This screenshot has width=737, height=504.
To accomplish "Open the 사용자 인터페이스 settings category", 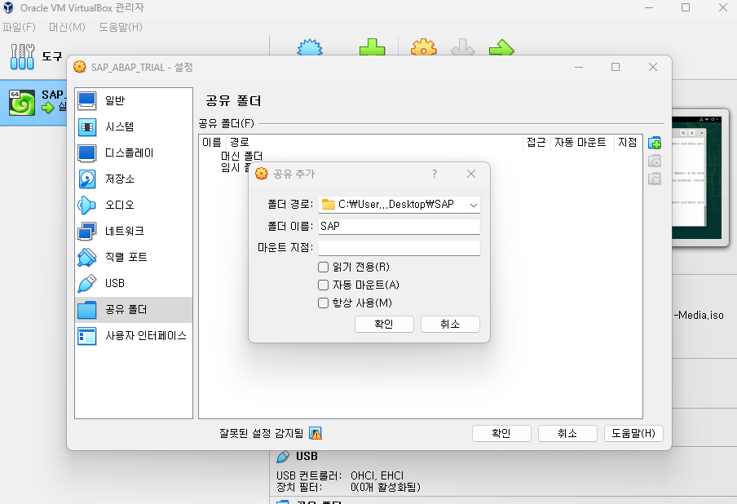I will coord(134,336).
